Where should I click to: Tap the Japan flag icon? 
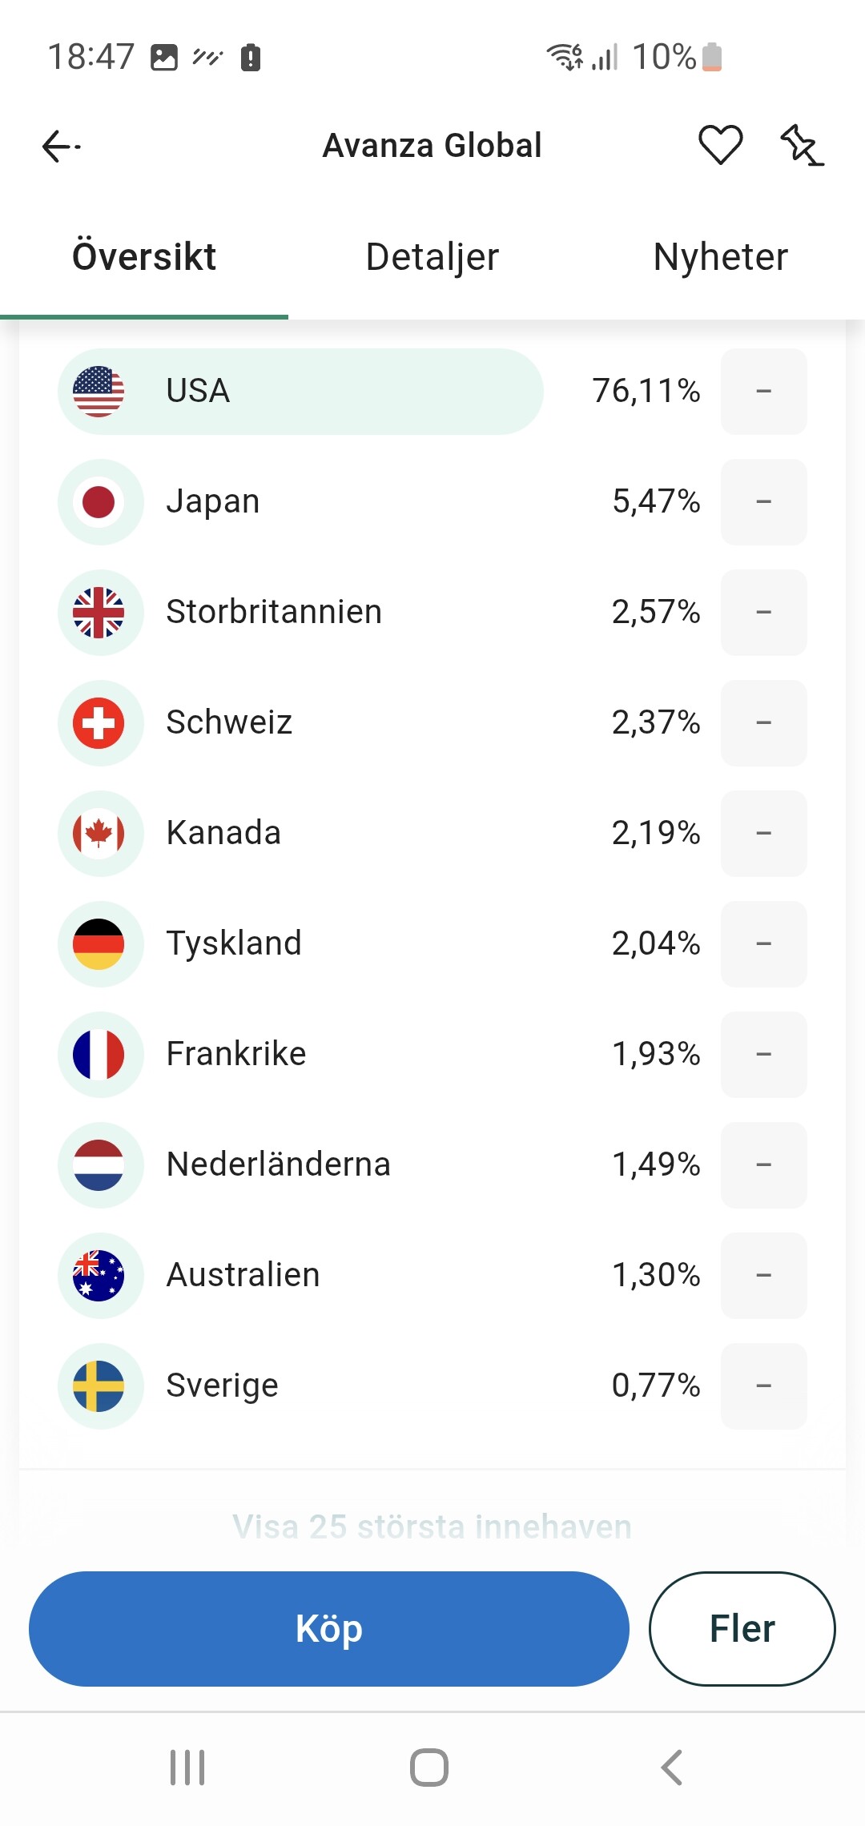tap(99, 502)
